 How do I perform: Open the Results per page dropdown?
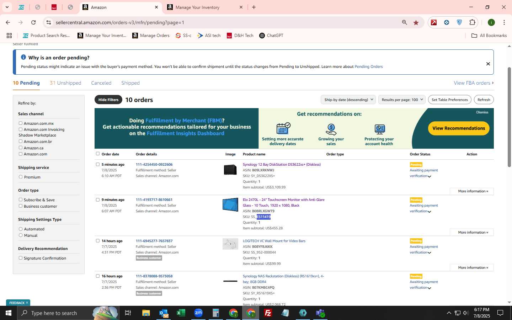coord(402,100)
